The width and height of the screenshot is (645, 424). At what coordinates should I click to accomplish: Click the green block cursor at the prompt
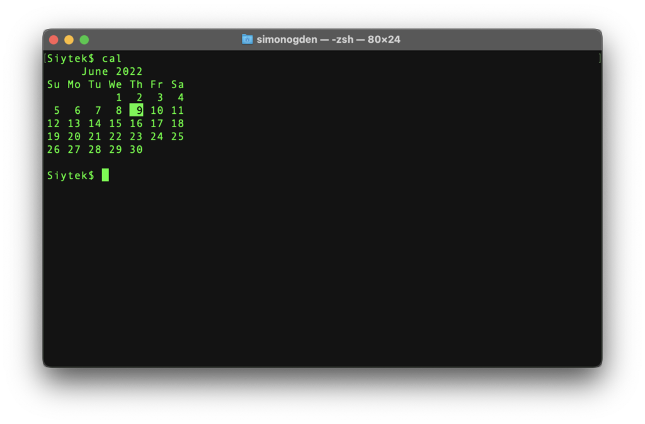click(x=105, y=175)
